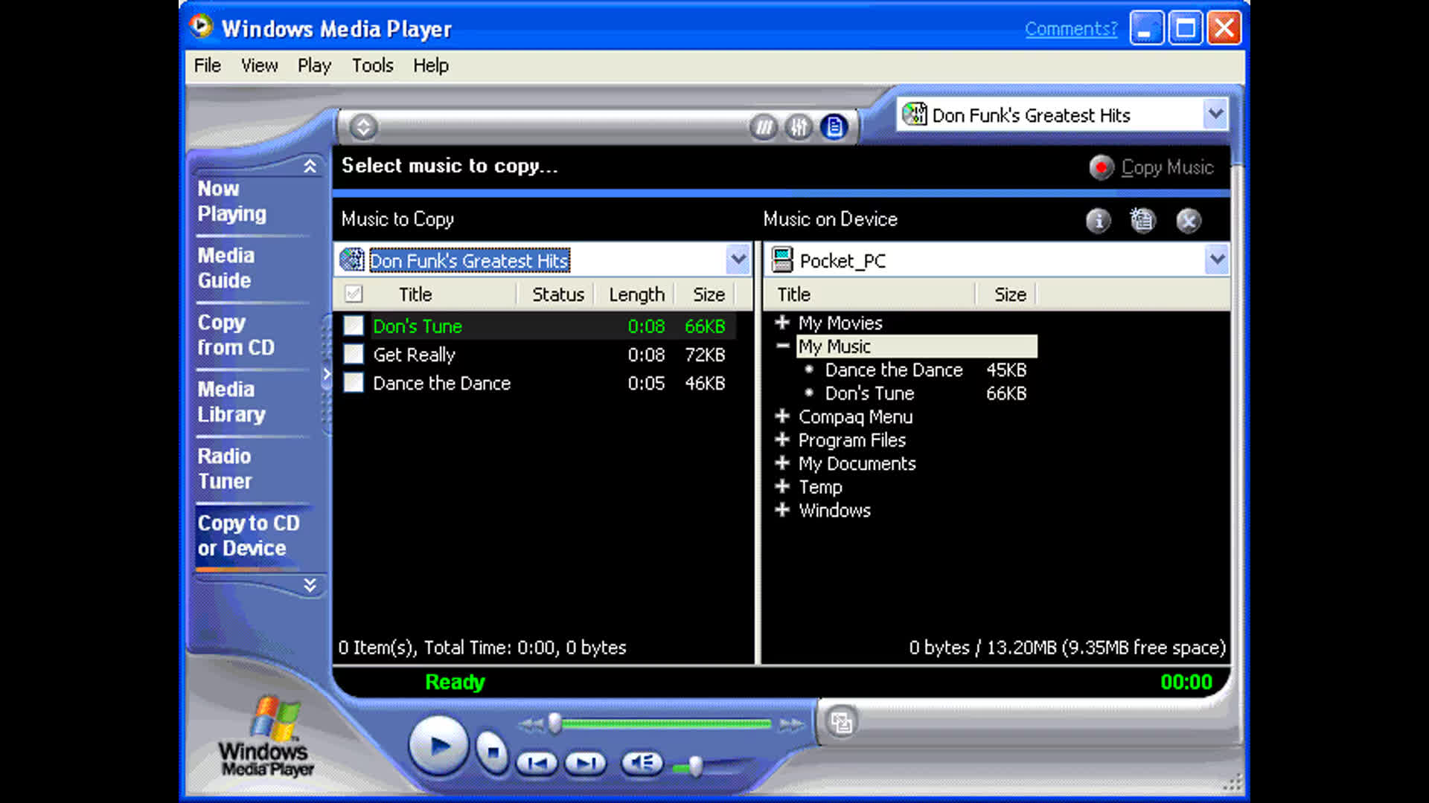Screen dimensions: 1429x803
Task: Expand the My Movies folder
Action: [x=782, y=322]
